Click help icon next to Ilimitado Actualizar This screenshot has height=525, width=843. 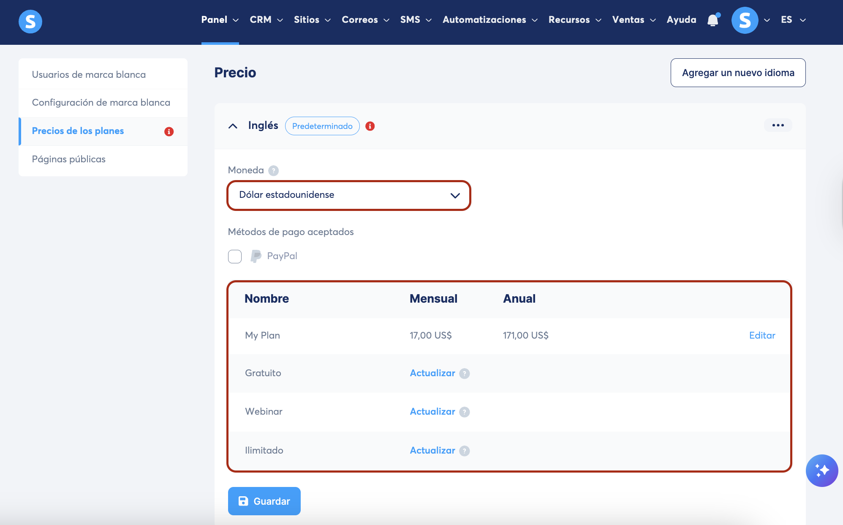[465, 451]
